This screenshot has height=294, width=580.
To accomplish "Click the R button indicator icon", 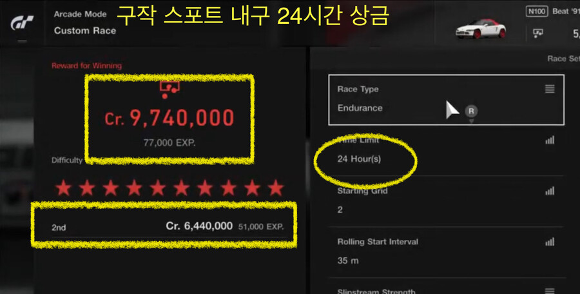I will pos(471,111).
